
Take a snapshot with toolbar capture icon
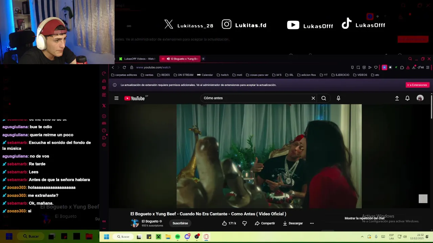click(x=358, y=67)
